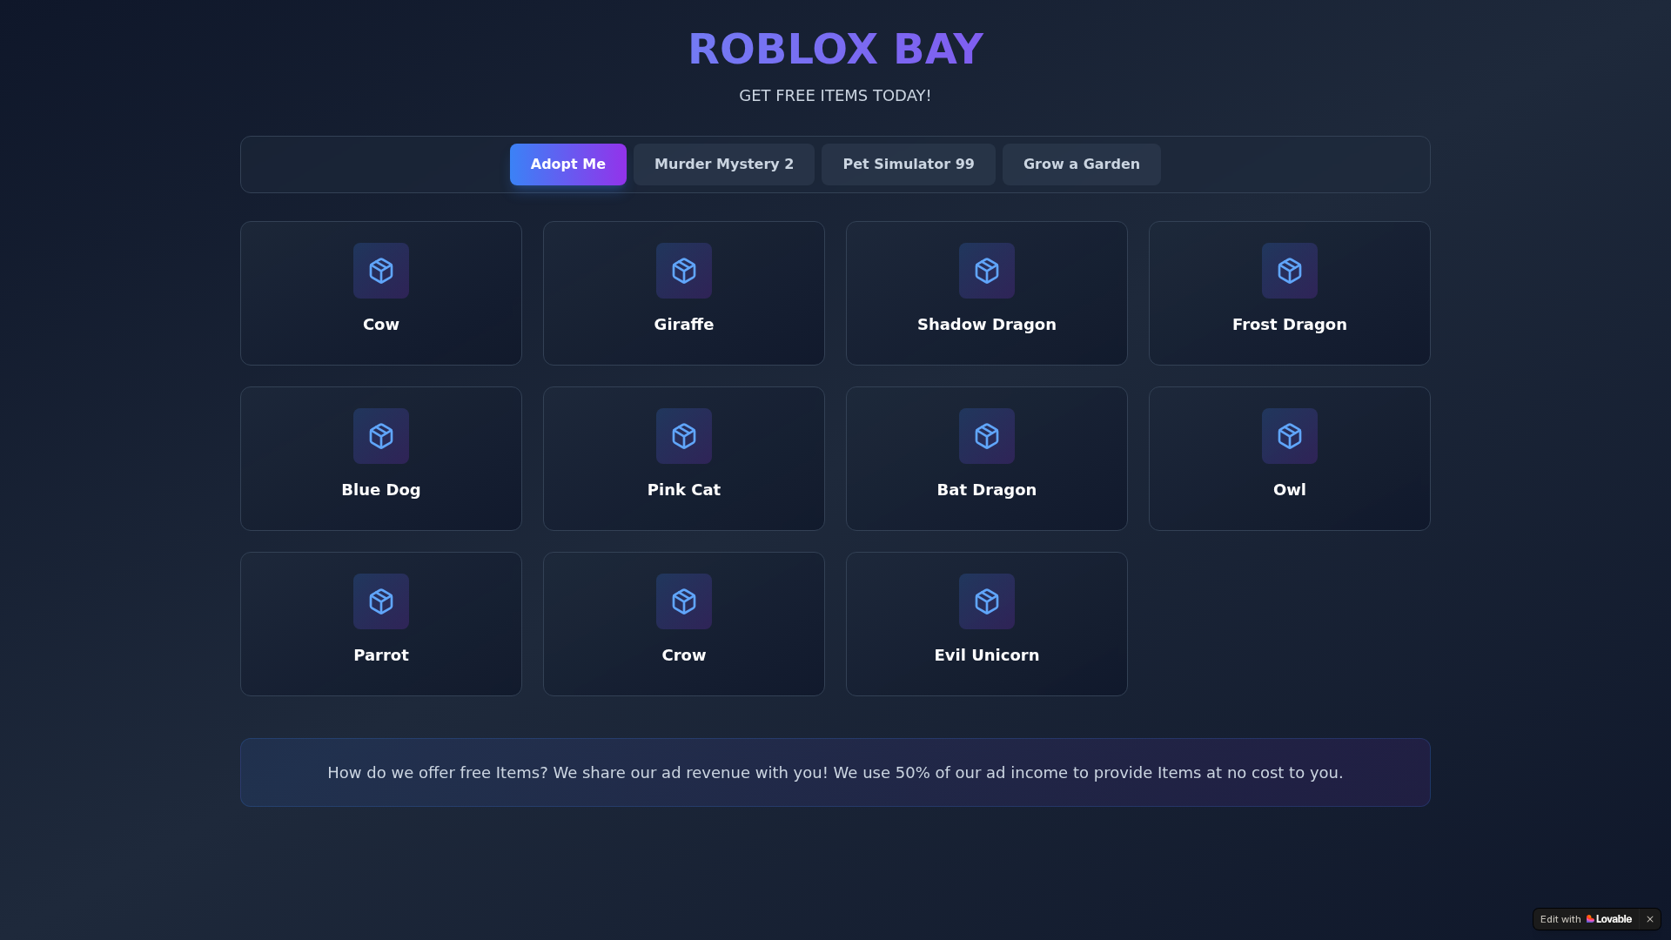Image resolution: width=1671 pixels, height=940 pixels.
Task: Select the Grow a Garden tab
Action: [1082, 164]
